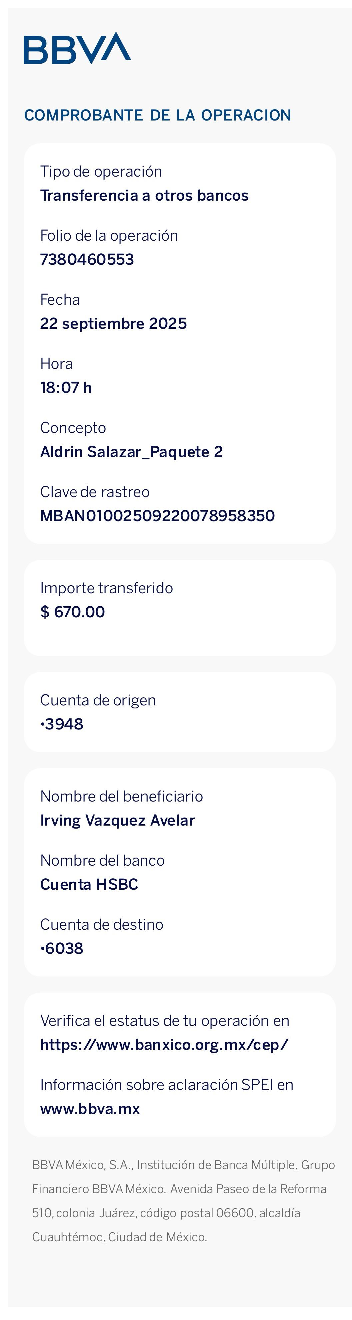Click the Importe transferido label
This screenshot has height=1320, width=352.
[x=106, y=588]
